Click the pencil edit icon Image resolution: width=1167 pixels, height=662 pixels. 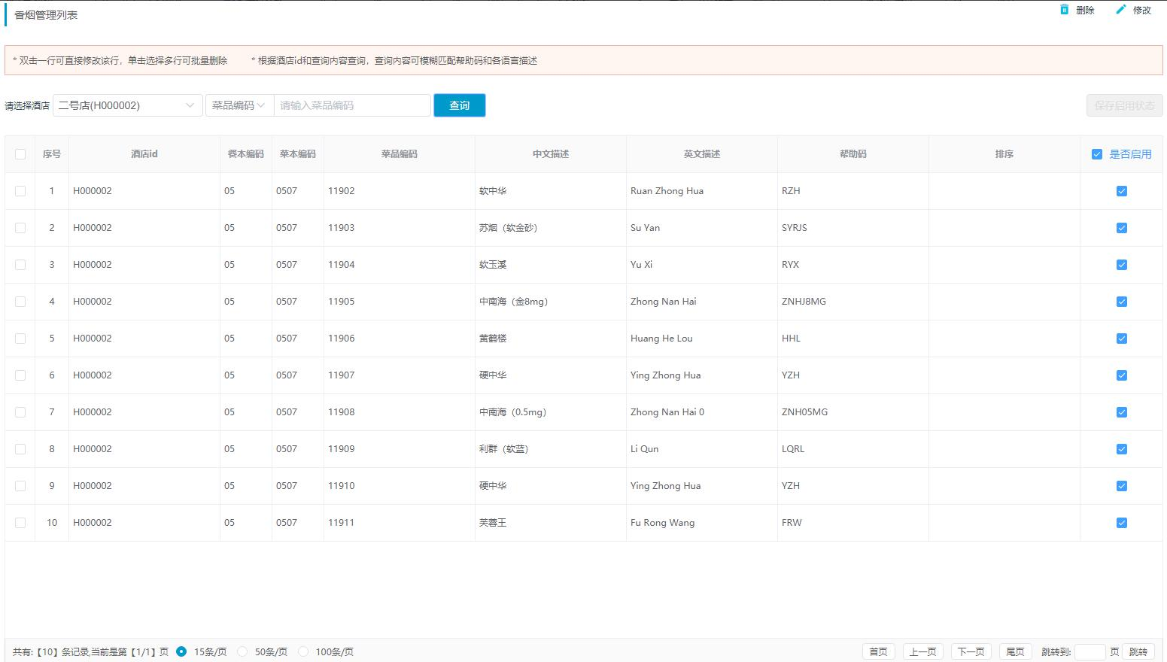click(1121, 10)
